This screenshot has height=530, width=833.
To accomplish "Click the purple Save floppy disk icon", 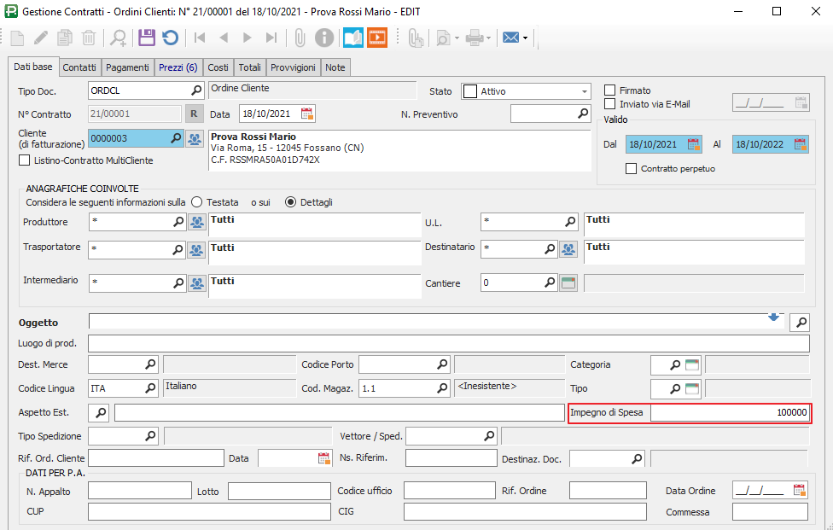I will click(146, 38).
